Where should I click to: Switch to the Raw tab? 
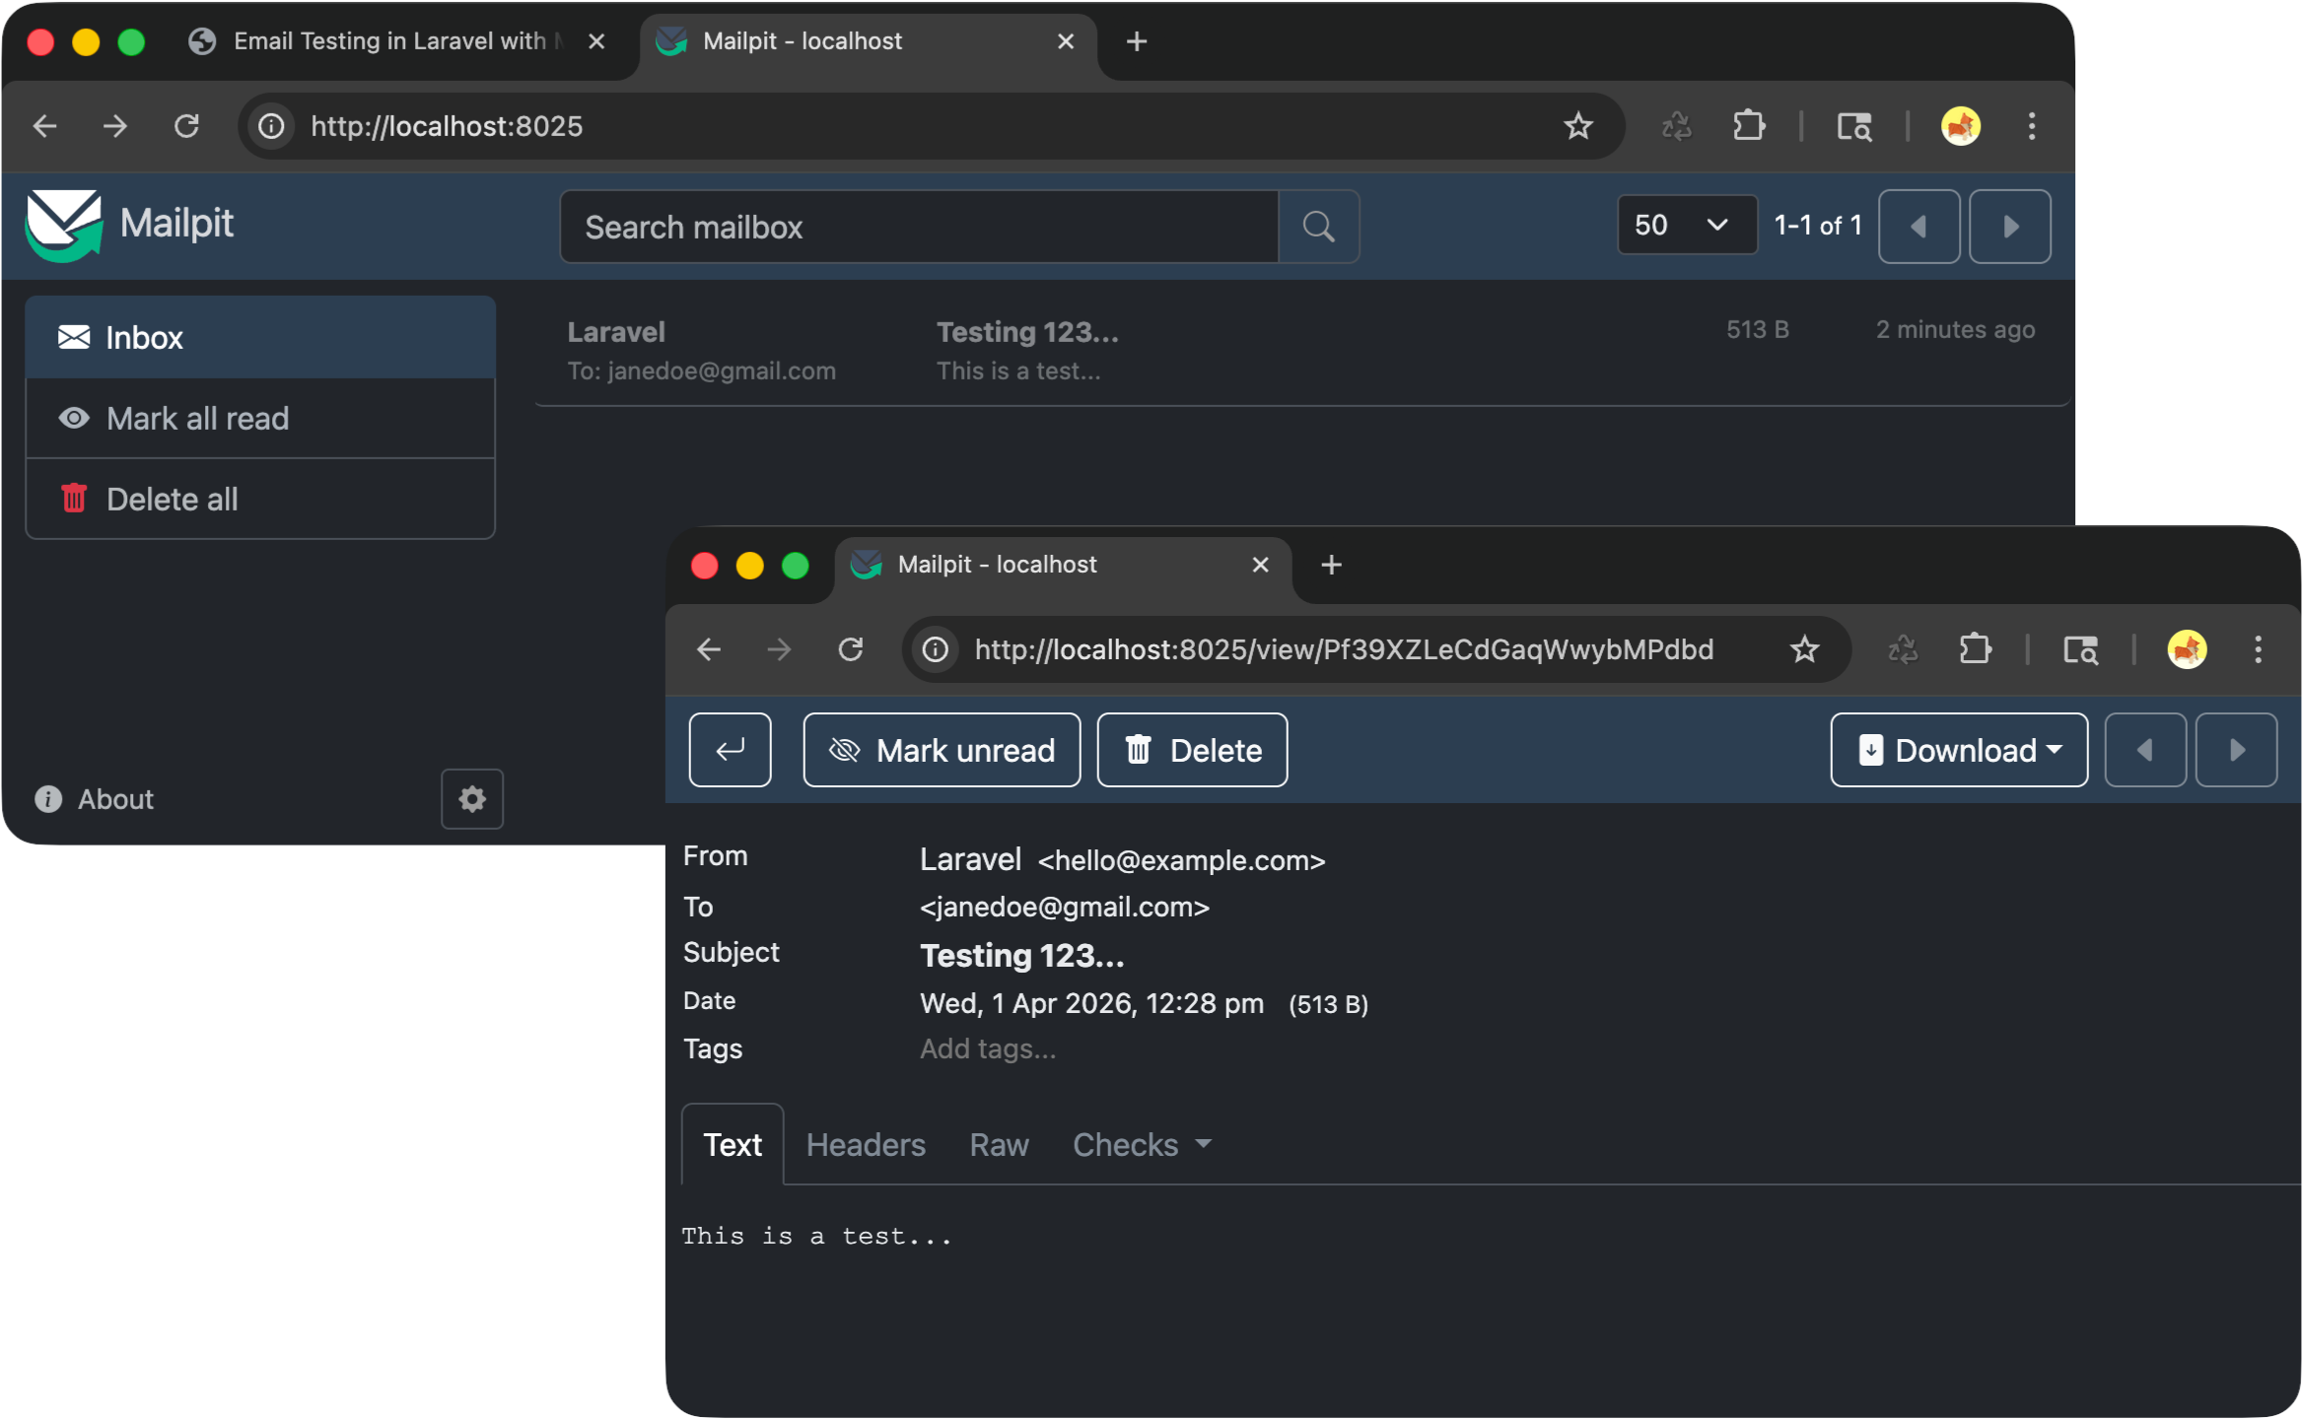(x=999, y=1144)
